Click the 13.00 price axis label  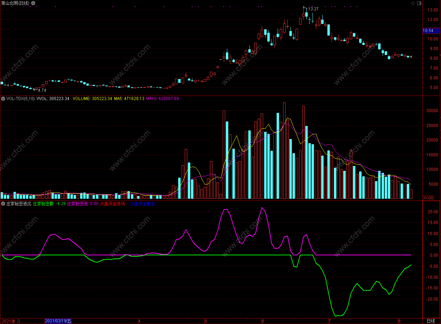point(433,10)
